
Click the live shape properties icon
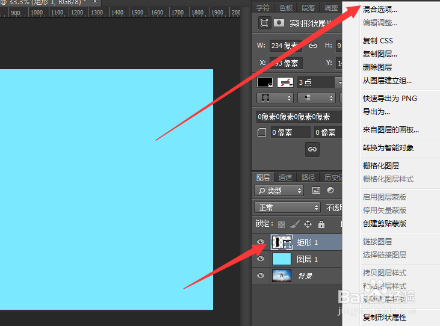pyautogui.click(x=264, y=23)
